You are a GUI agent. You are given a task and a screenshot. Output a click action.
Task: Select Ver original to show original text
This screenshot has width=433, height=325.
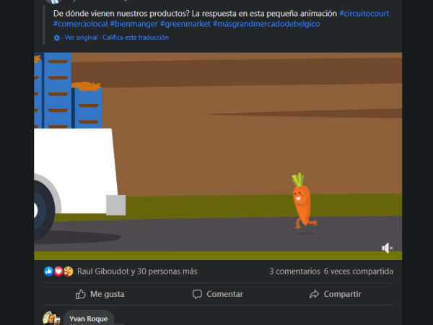pyautogui.click(x=81, y=38)
